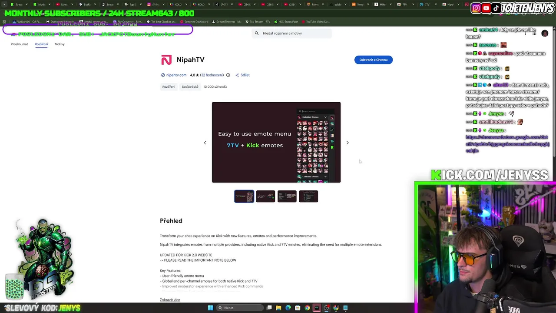Show the previous carousel screenshot arrow

tap(205, 143)
